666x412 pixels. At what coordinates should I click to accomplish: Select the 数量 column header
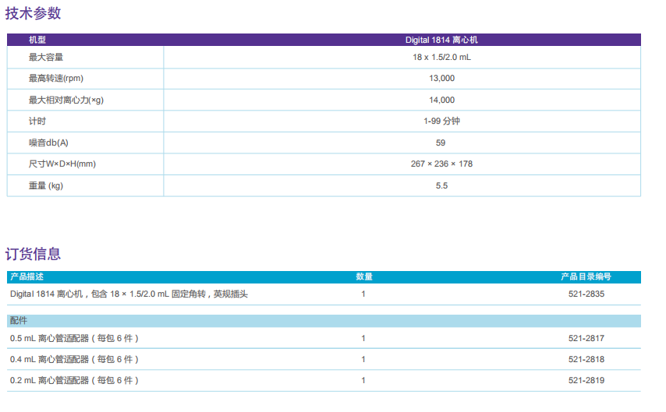pyautogui.click(x=364, y=276)
